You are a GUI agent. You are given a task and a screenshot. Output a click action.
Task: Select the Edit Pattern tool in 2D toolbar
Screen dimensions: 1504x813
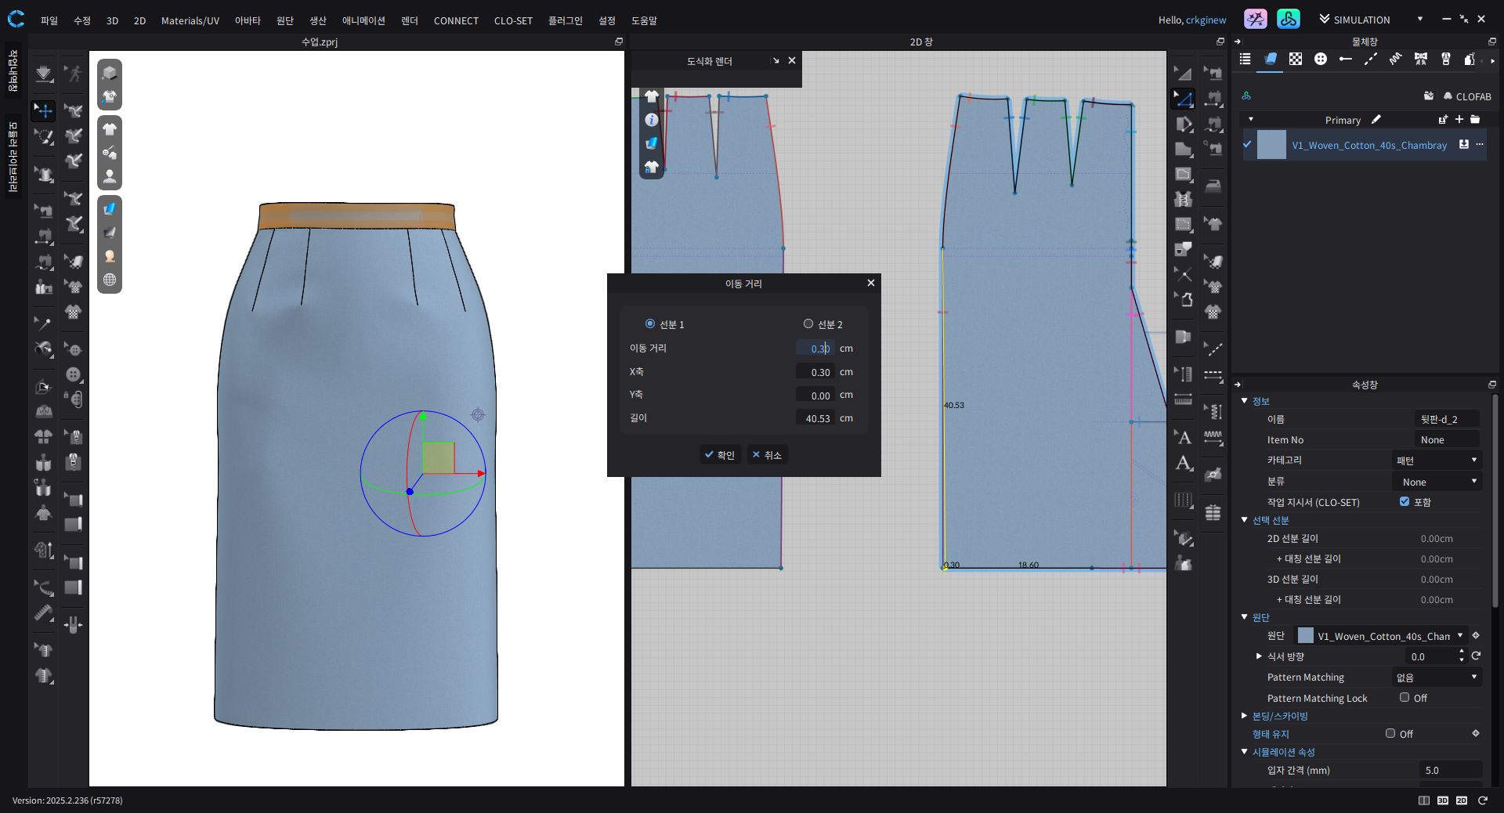coord(1183,99)
